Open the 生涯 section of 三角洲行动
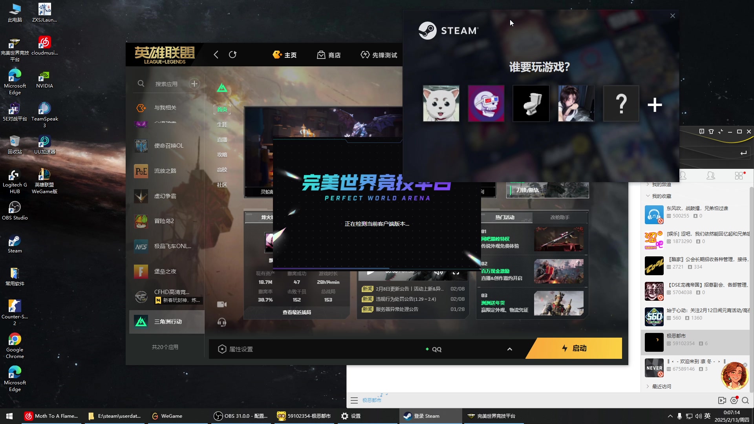754x424 pixels. [x=222, y=124]
